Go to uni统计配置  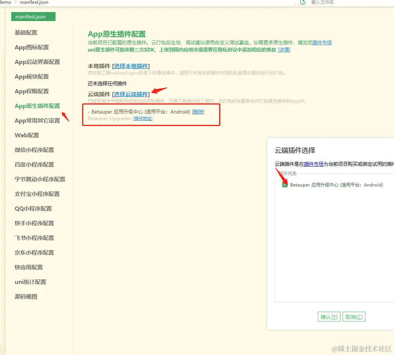pos(30,282)
